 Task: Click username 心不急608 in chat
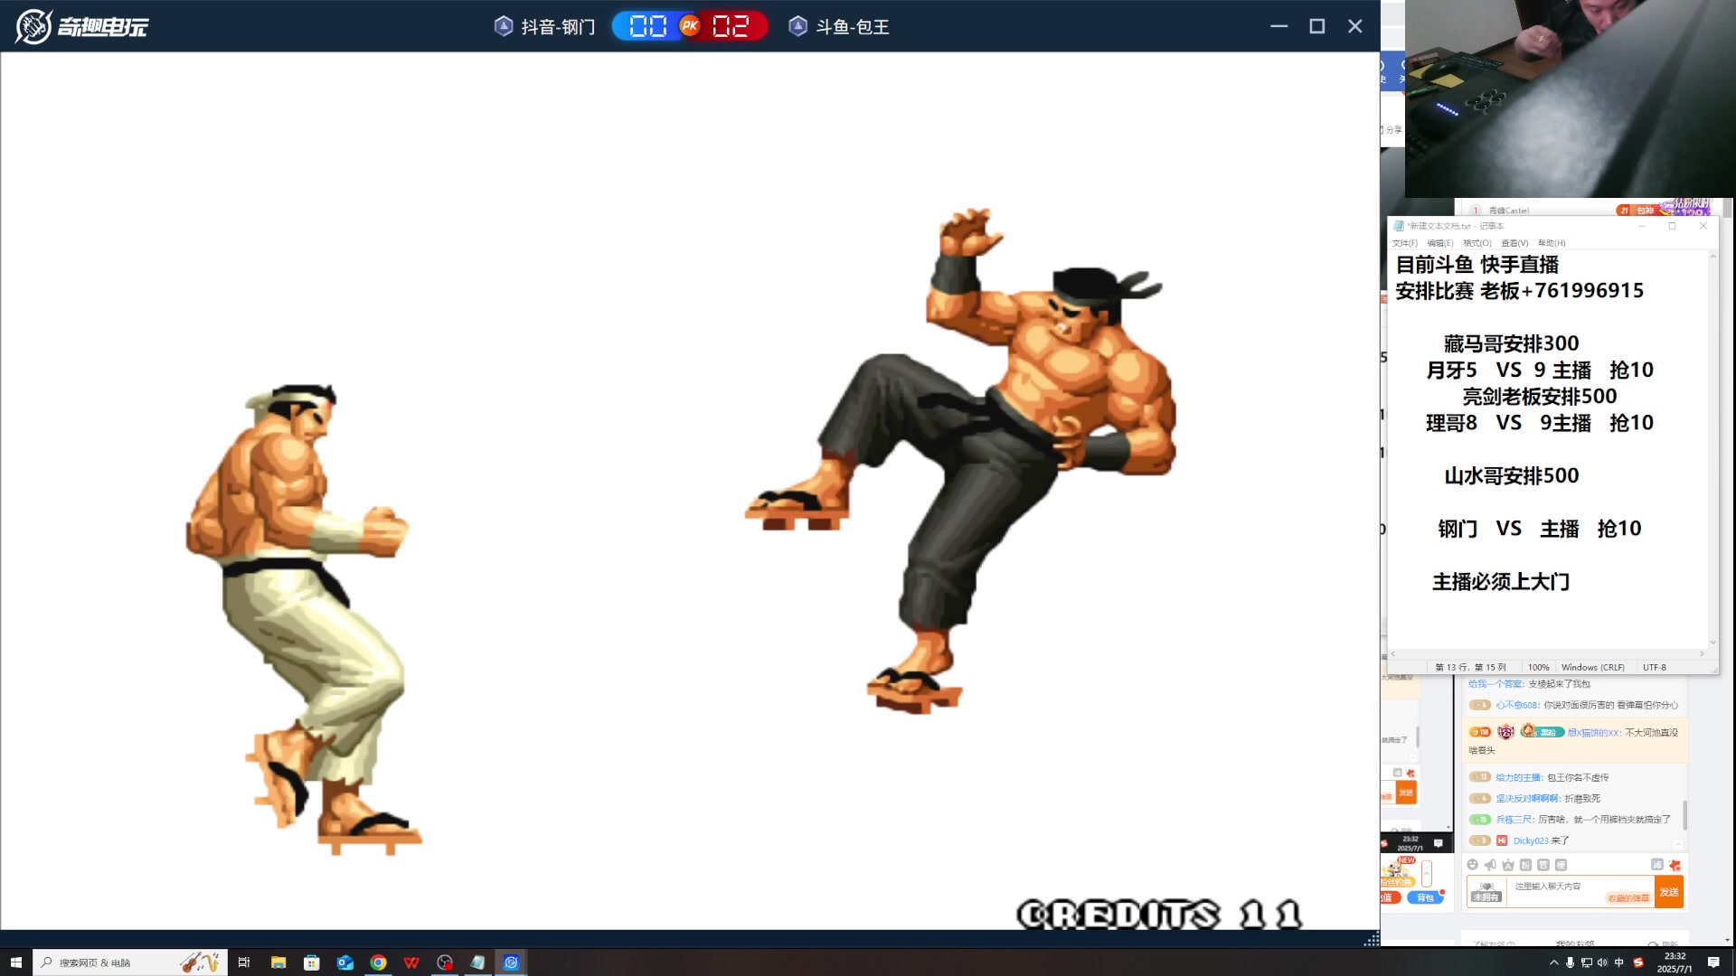pyautogui.click(x=1516, y=705)
